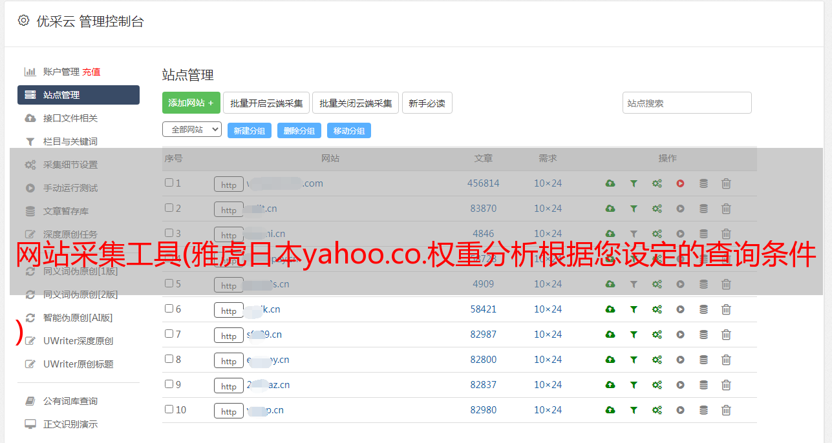Click the trash icon in row 2
This screenshot has width=832, height=443.
click(x=726, y=209)
